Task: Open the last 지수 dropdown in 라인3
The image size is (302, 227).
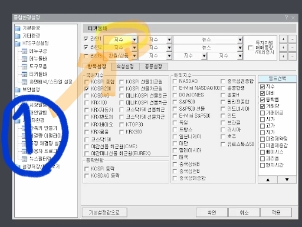Action: point(240,56)
